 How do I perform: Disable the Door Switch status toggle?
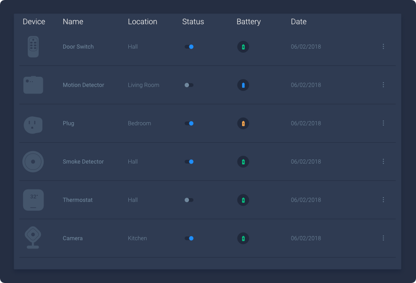coord(189,46)
